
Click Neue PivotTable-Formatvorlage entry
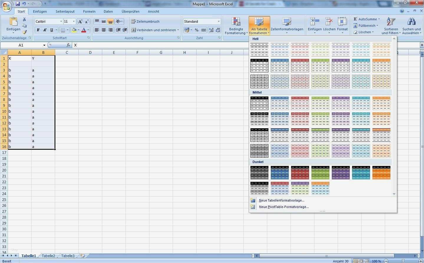283,207
